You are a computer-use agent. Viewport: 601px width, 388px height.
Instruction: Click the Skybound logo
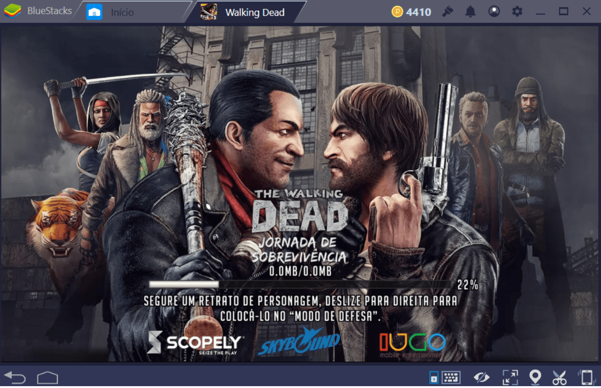click(x=299, y=341)
